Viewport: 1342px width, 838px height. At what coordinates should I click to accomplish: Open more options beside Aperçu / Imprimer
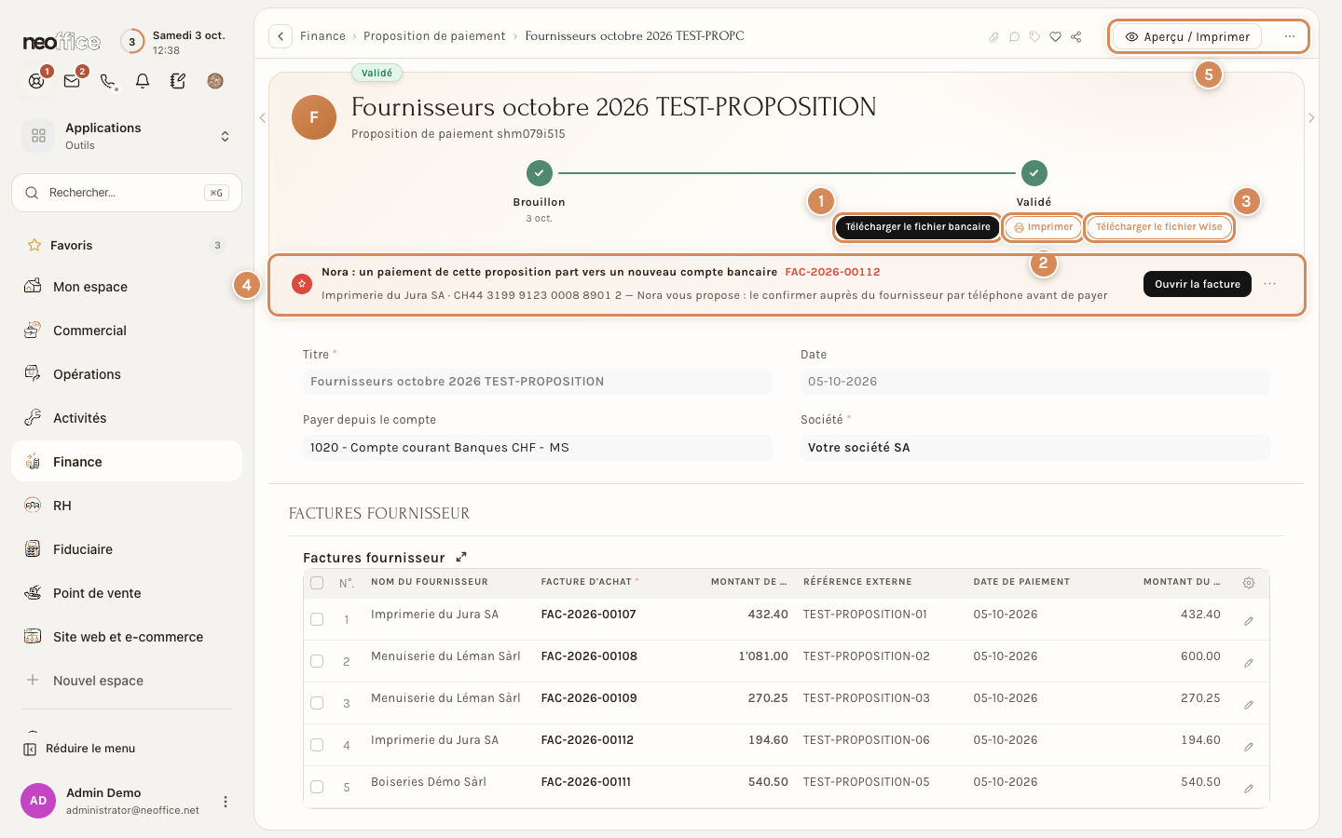[1290, 36]
